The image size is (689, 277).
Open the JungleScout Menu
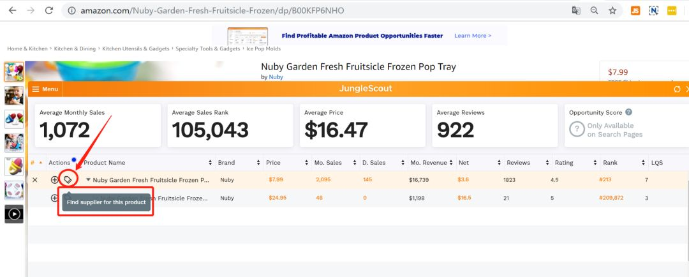coord(45,89)
